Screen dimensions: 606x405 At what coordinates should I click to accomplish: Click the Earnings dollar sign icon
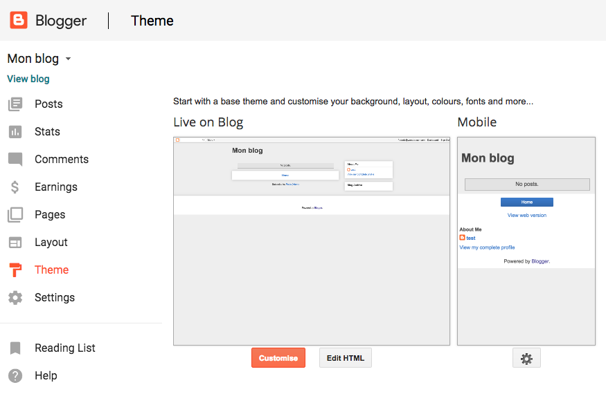[15, 187]
